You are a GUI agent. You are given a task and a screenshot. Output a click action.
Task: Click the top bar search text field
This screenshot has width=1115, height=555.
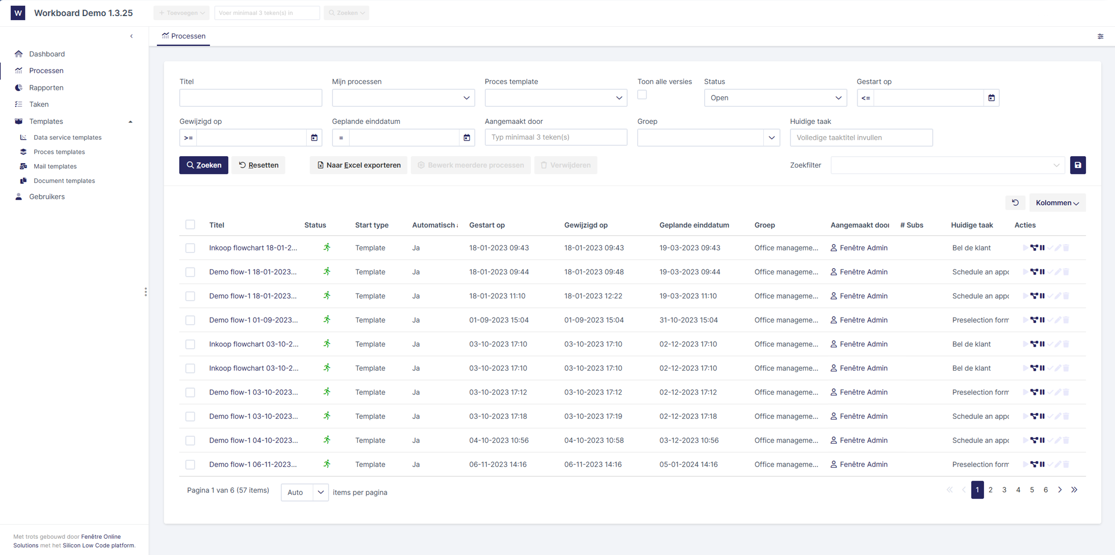coord(267,13)
